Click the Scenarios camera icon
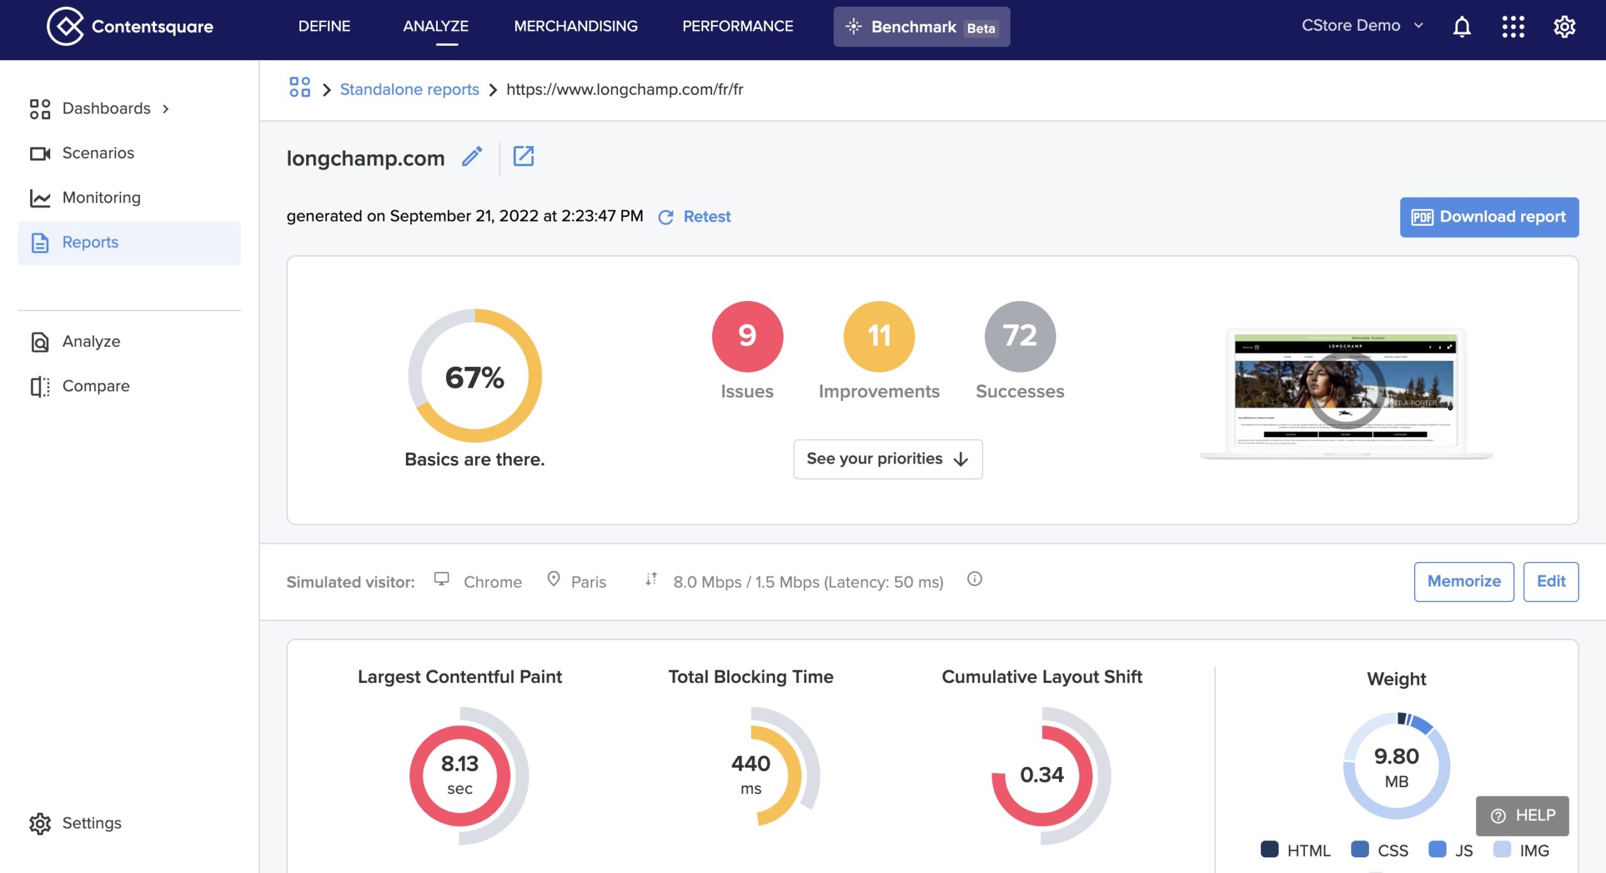The width and height of the screenshot is (1606, 873). coord(40,153)
